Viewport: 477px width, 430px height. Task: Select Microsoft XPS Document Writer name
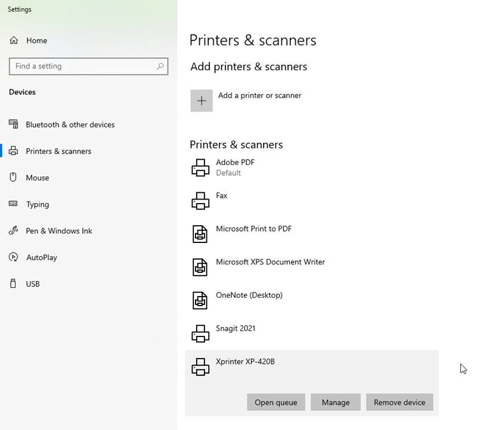click(271, 262)
